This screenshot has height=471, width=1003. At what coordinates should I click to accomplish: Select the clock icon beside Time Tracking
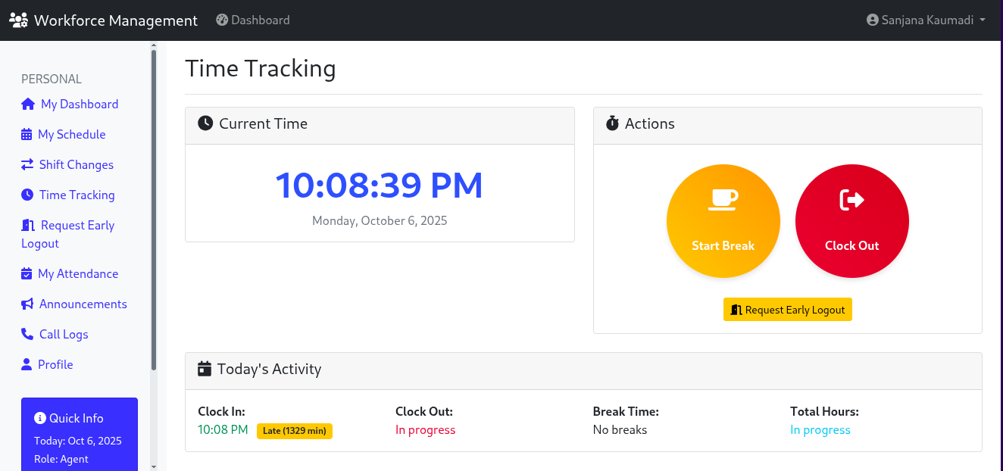(x=26, y=195)
